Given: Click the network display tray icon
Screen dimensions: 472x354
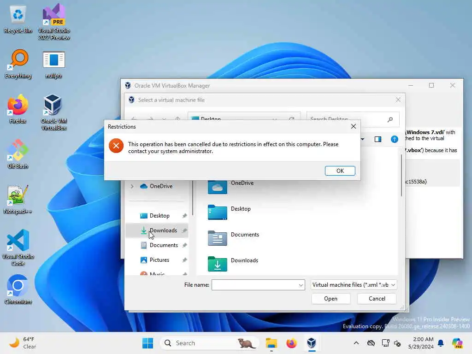Looking at the screenshot, I should (385, 343).
